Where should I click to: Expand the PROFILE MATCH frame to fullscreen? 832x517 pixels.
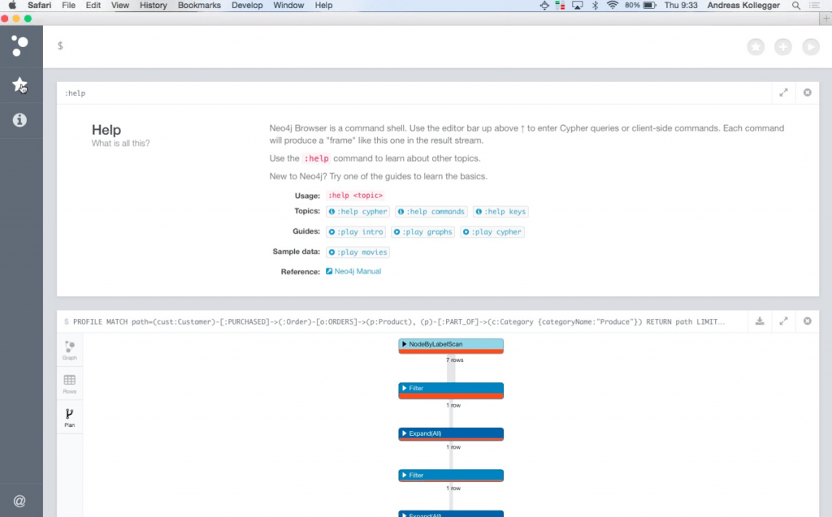pos(784,321)
